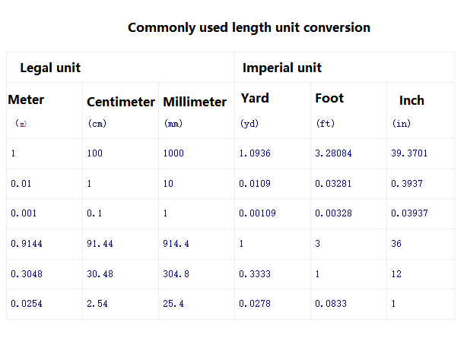Select the Meter column header
Screen dimensions: 467x344
26,99
